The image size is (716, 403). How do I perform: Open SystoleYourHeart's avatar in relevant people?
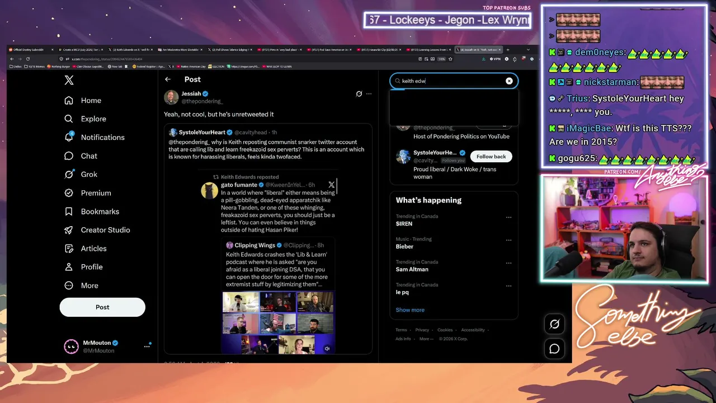[403, 156]
